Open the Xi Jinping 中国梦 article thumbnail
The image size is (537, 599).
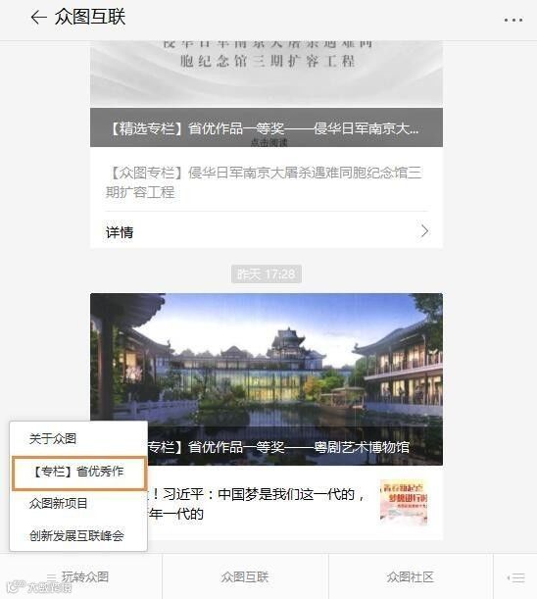pos(404,502)
